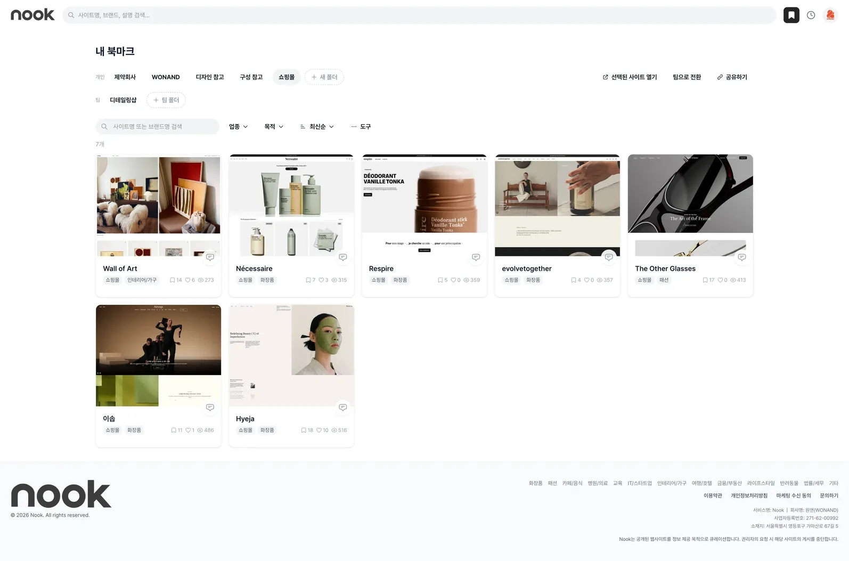This screenshot has height=561, width=849.
Task: Switch to the 제약회사 folder tab
Action: click(x=125, y=77)
